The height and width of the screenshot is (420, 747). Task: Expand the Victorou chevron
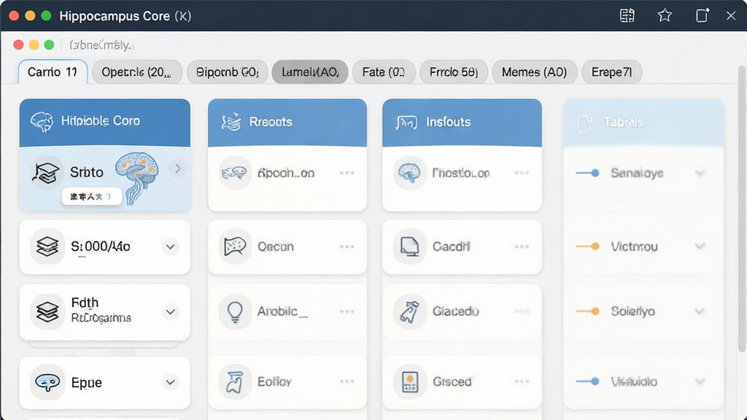(x=700, y=246)
